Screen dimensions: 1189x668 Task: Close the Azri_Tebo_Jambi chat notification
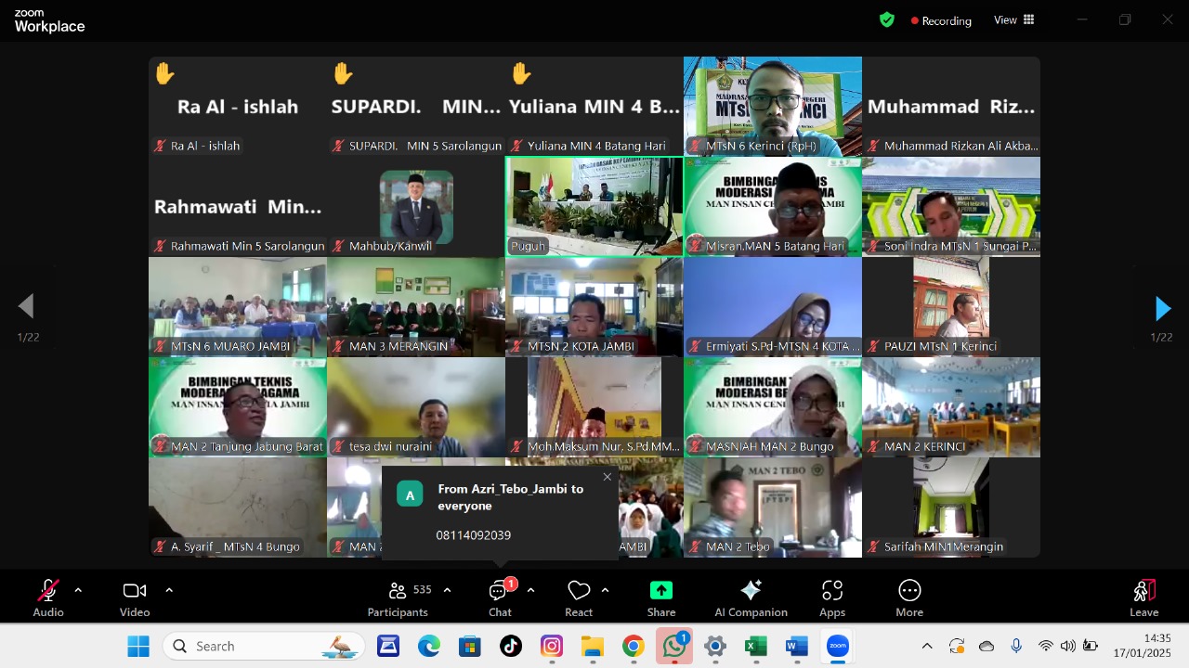tap(608, 477)
